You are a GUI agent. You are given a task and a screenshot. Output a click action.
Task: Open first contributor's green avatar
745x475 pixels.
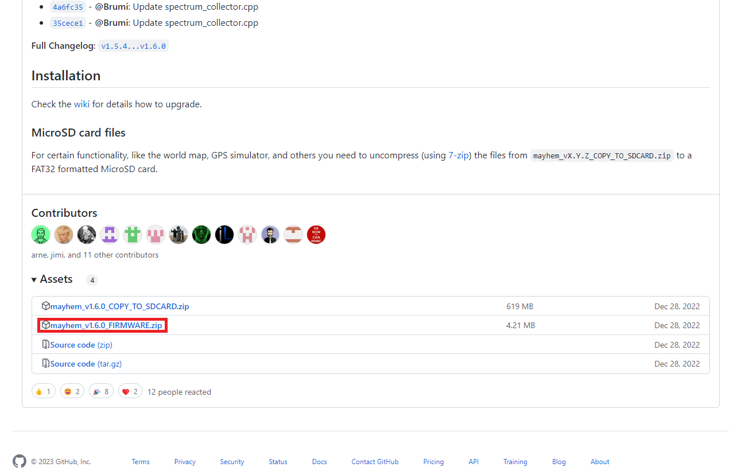pos(41,235)
